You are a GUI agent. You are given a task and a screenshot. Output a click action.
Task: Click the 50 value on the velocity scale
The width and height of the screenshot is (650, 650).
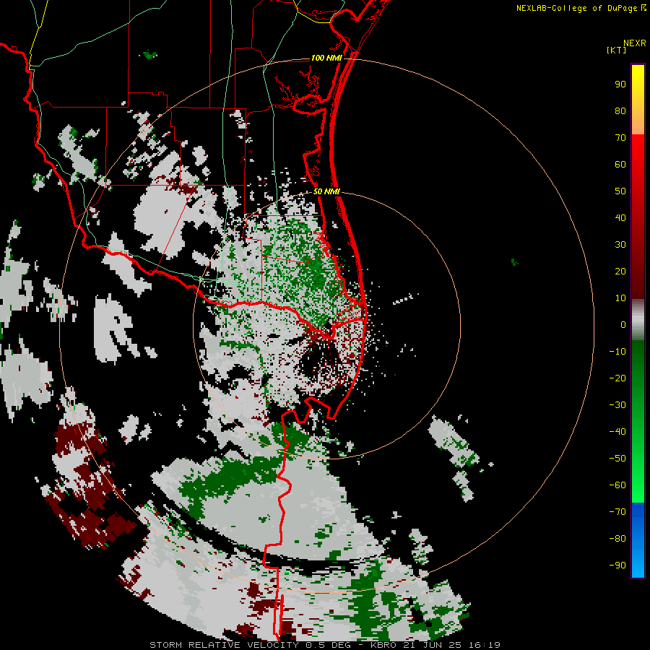tap(620, 191)
